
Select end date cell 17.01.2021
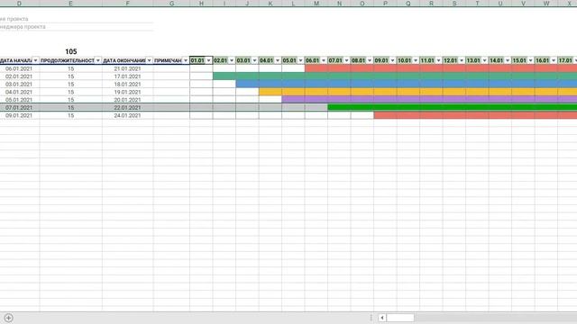click(128, 76)
